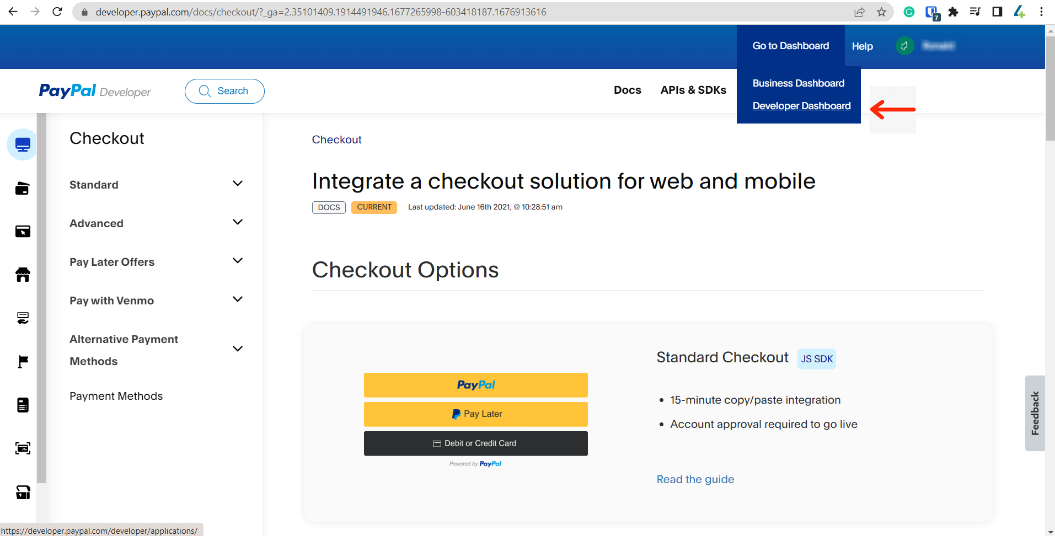Image resolution: width=1055 pixels, height=536 pixels.
Task: Expand the Pay with Venmo chevron
Action: pos(238,299)
